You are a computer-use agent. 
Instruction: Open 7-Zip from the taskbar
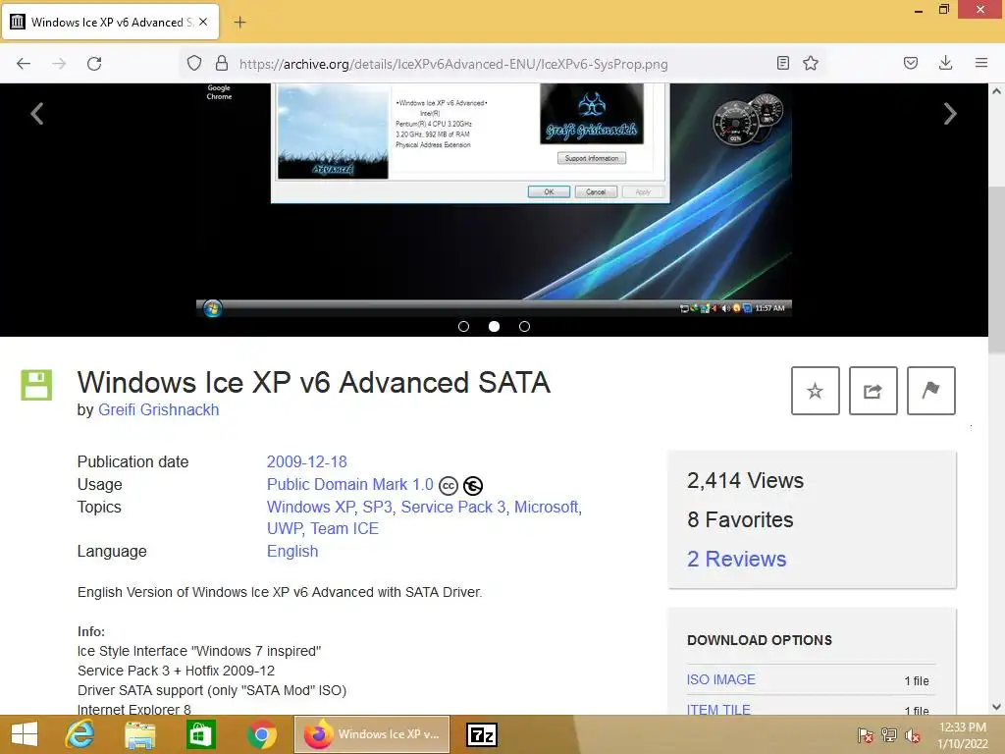point(482,734)
